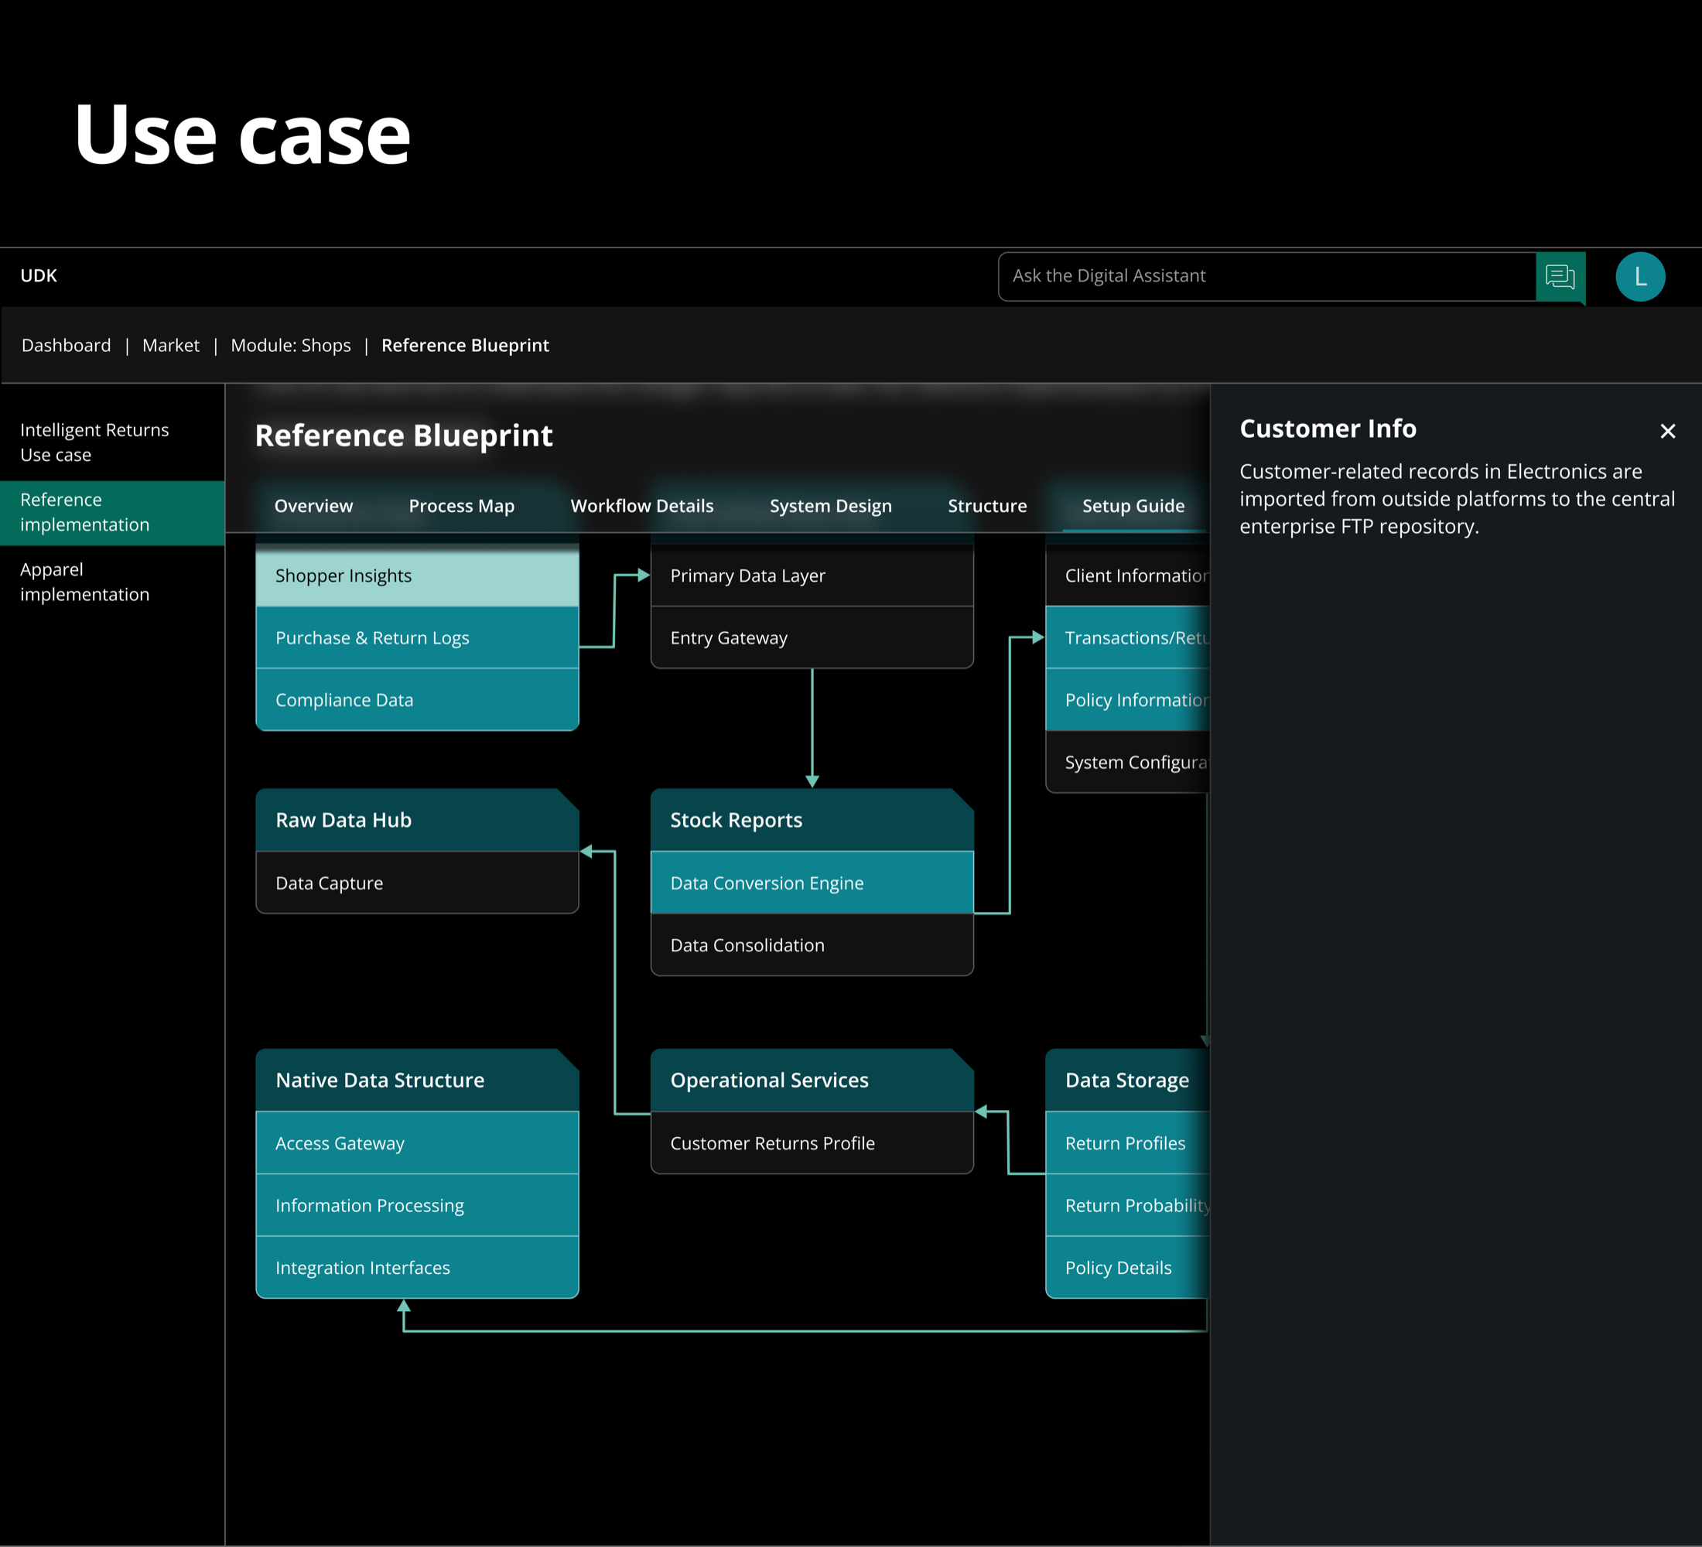Viewport: 1702px width, 1547px height.
Task: Select the Shopper Insights block
Action: coord(417,575)
